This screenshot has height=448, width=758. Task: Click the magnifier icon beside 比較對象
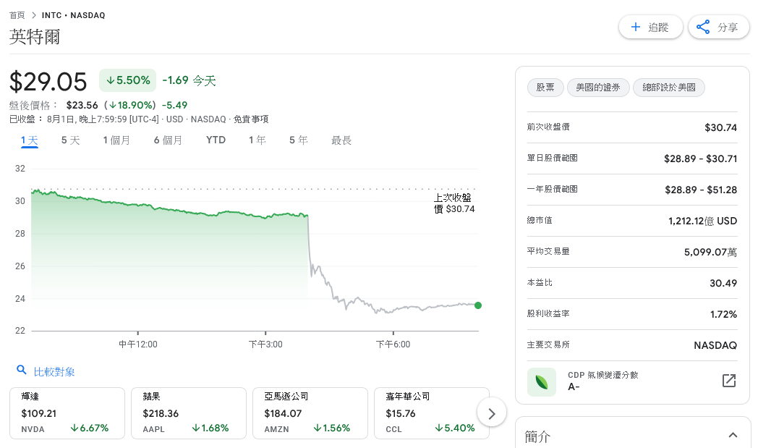(x=22, y=371)
